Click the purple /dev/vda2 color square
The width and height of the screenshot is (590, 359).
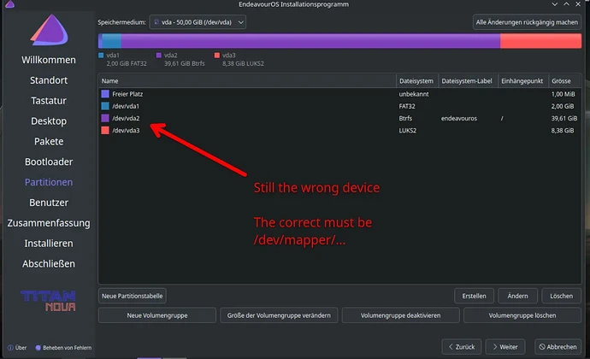point(105,118)
